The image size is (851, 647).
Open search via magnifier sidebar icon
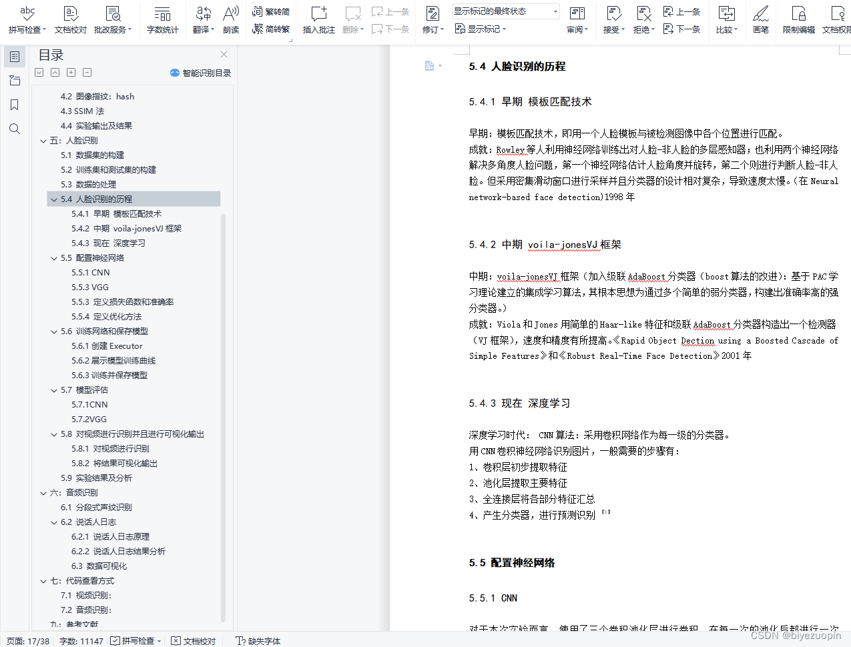(x=15, y=128)
